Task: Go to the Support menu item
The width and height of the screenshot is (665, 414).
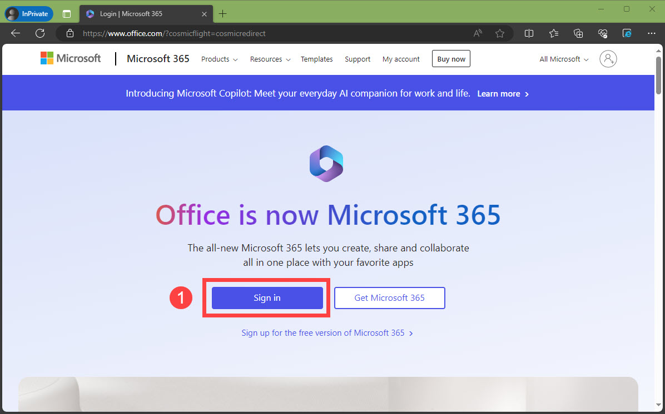Action: pos(358,59)
